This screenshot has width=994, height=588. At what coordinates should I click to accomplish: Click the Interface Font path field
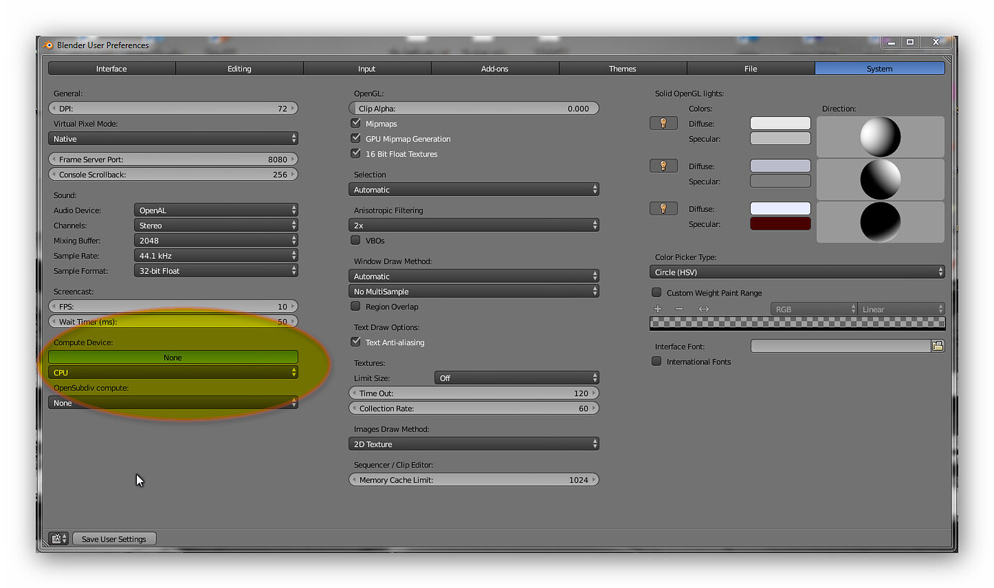(x=841, y=346)
